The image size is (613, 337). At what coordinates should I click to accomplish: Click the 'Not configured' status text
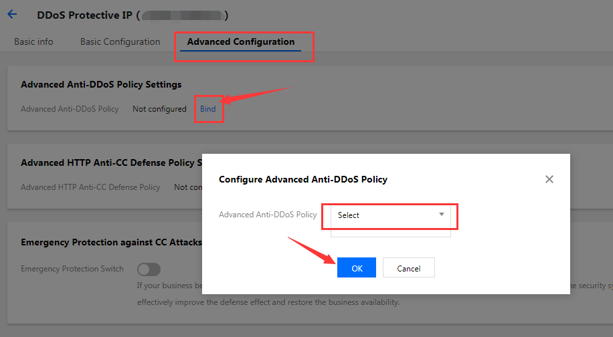[x=159, y=109]
